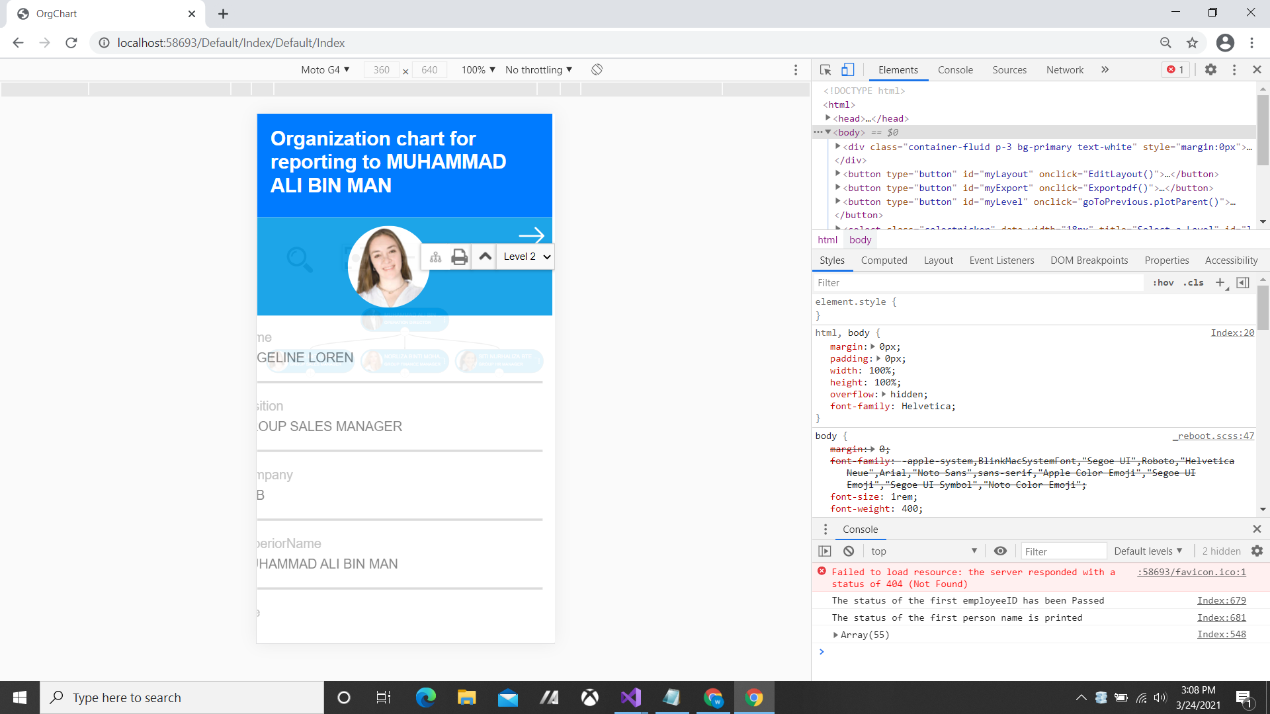This screenshot has height=714, width=1270.
Task: Select the html breadcrumb
Action: pyautogui.click(x=827, y=240)
